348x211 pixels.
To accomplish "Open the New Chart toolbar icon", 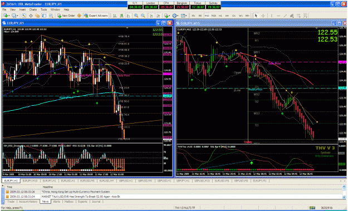I will coord(6,16).
